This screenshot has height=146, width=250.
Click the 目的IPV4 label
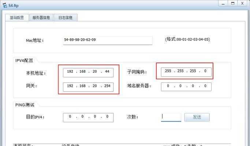click(35, 117)
